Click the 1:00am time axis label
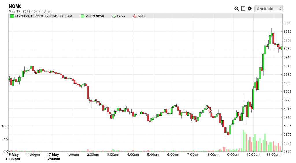Image resolution: width=296 pixels, height=163 pixels. point(73,155)
